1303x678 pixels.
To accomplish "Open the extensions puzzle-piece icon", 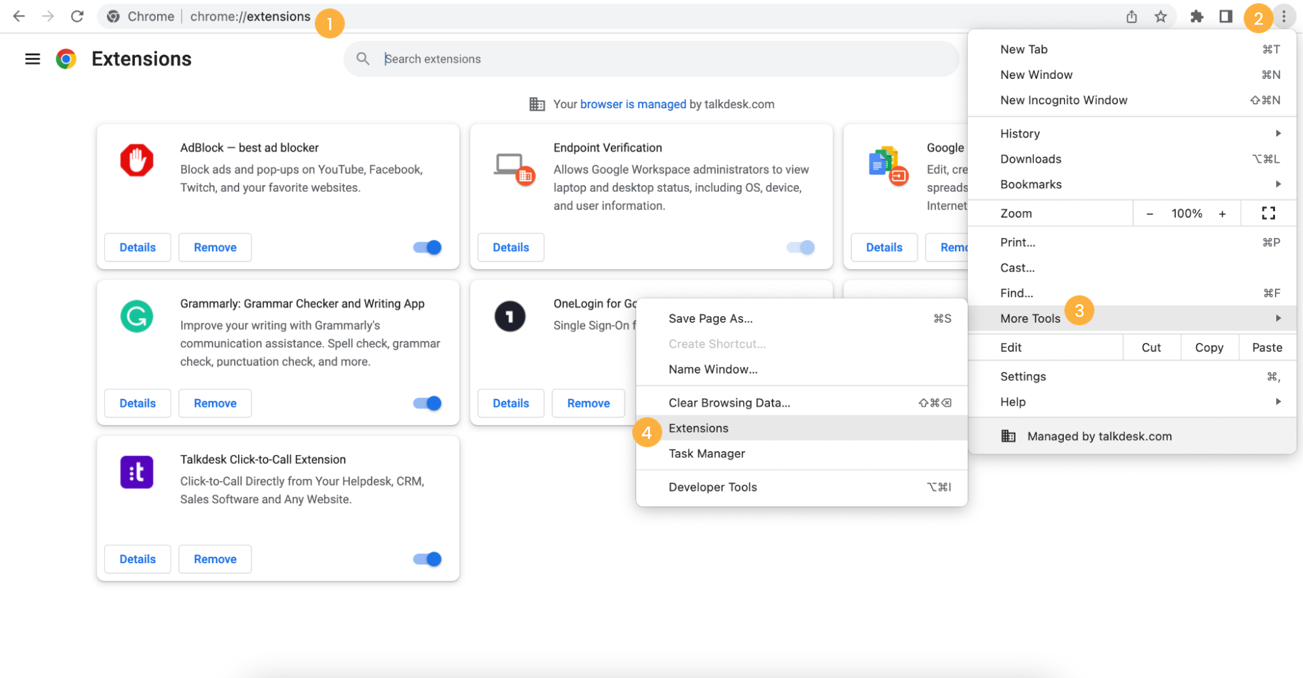I will tap(1197, 16).
